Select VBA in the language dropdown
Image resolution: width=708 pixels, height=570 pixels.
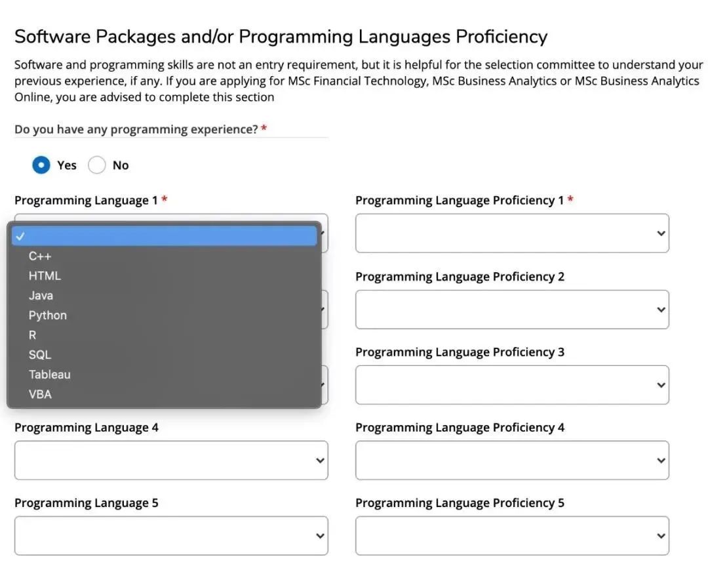pyautogui.click(x=164, y=394)
